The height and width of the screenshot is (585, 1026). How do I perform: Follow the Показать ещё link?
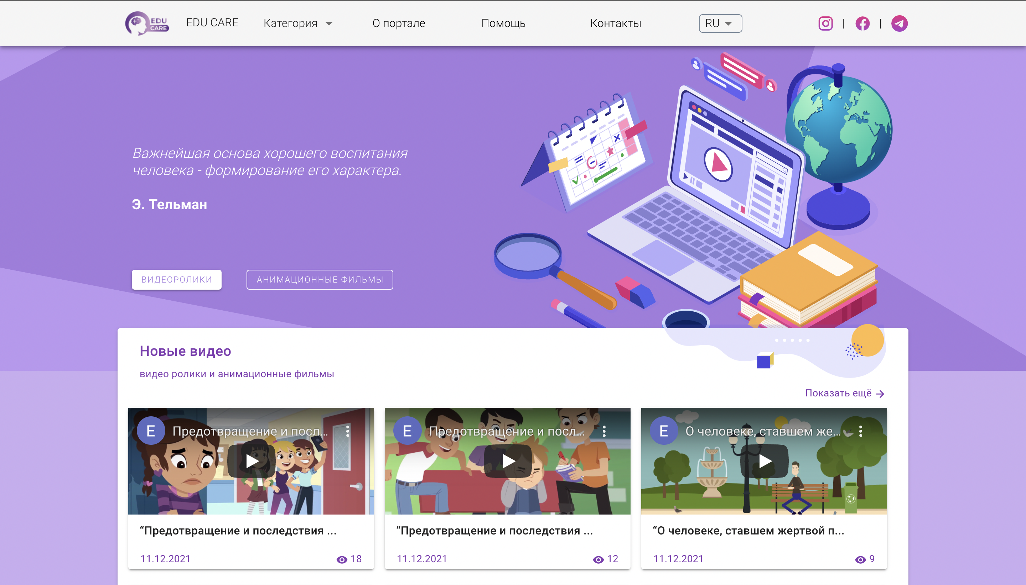(x=844, y=393)
